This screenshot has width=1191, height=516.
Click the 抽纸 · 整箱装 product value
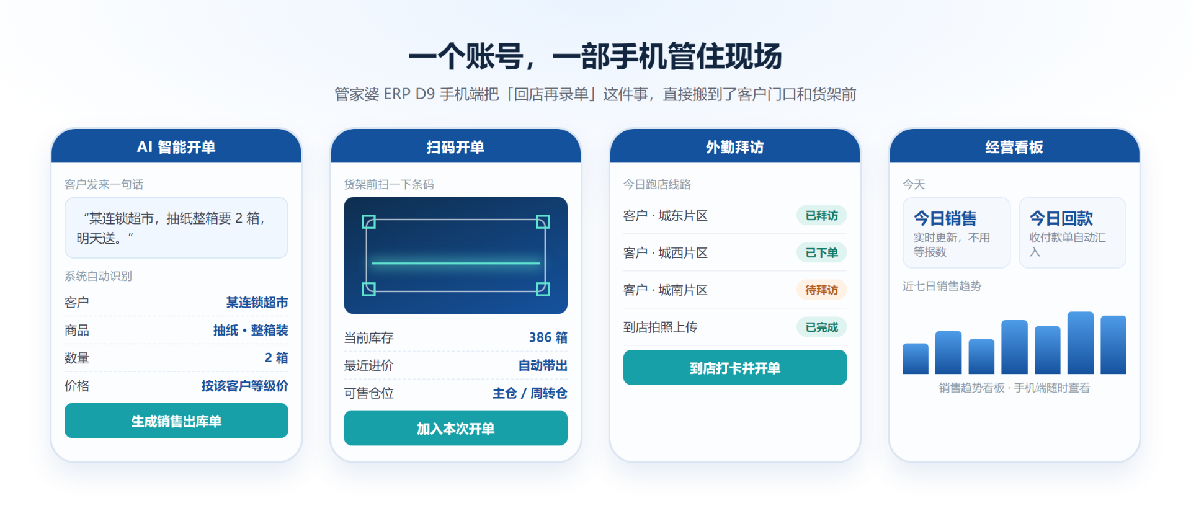[x=251, y=330]
